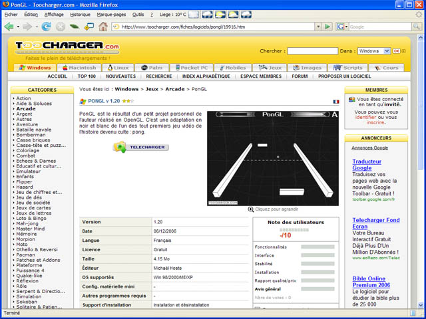The width and height of the screenshot is (426, 319).
Task: Click the inscrire registration link
Action: [x=375, y=122]
